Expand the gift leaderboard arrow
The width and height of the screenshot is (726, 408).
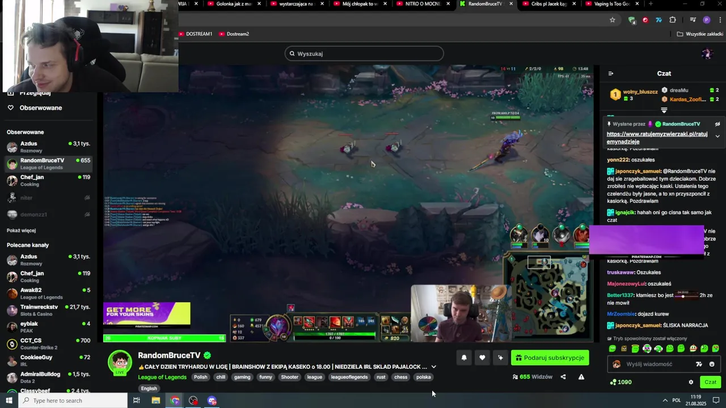(664, 110)
